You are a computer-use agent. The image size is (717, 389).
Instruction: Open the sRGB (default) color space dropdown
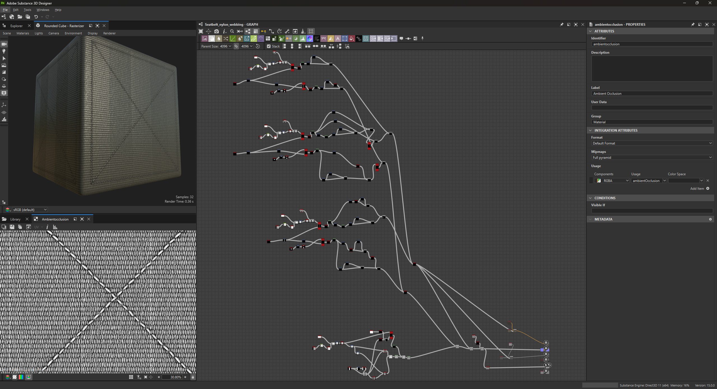pos(30,210)
